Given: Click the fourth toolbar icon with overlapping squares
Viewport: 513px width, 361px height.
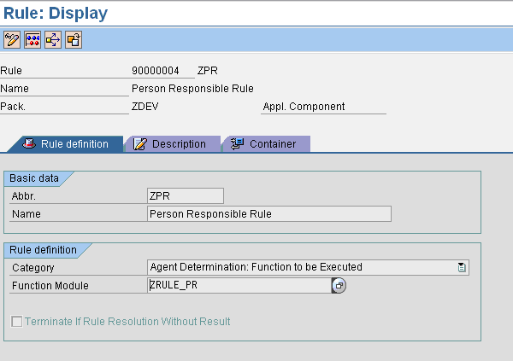Looking at the screenshot, I should point(74,39).
